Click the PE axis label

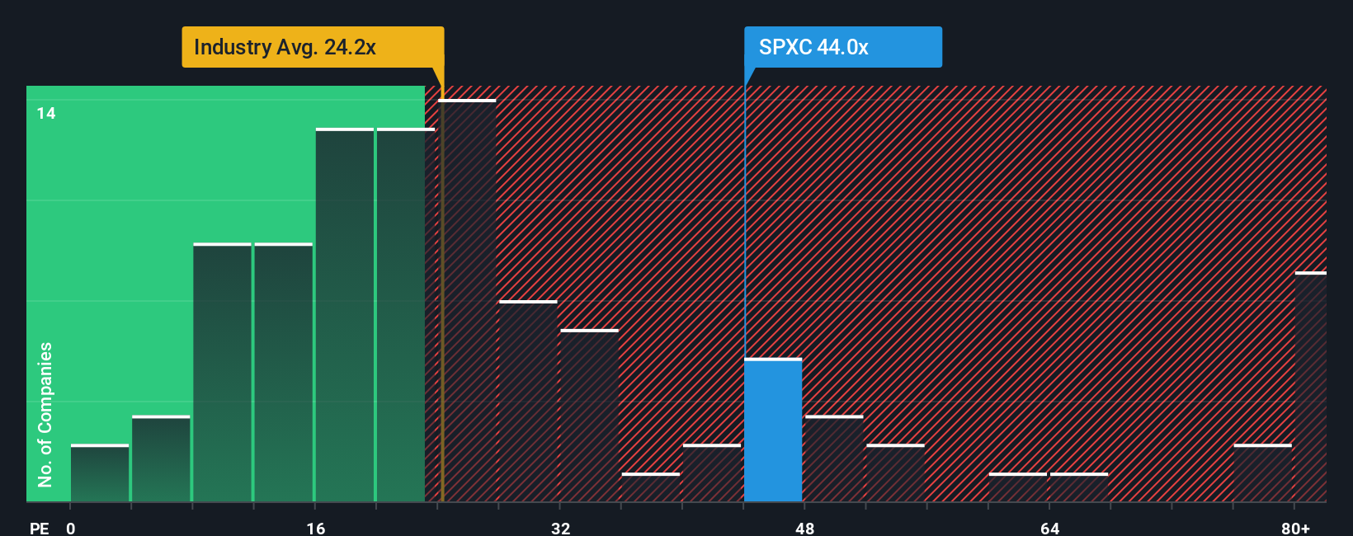pyautogui.click(x=40, y=528)
